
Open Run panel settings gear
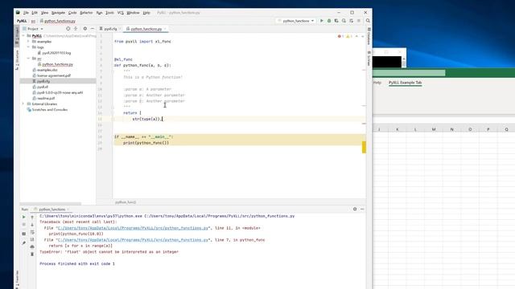[x=355, y=209]
